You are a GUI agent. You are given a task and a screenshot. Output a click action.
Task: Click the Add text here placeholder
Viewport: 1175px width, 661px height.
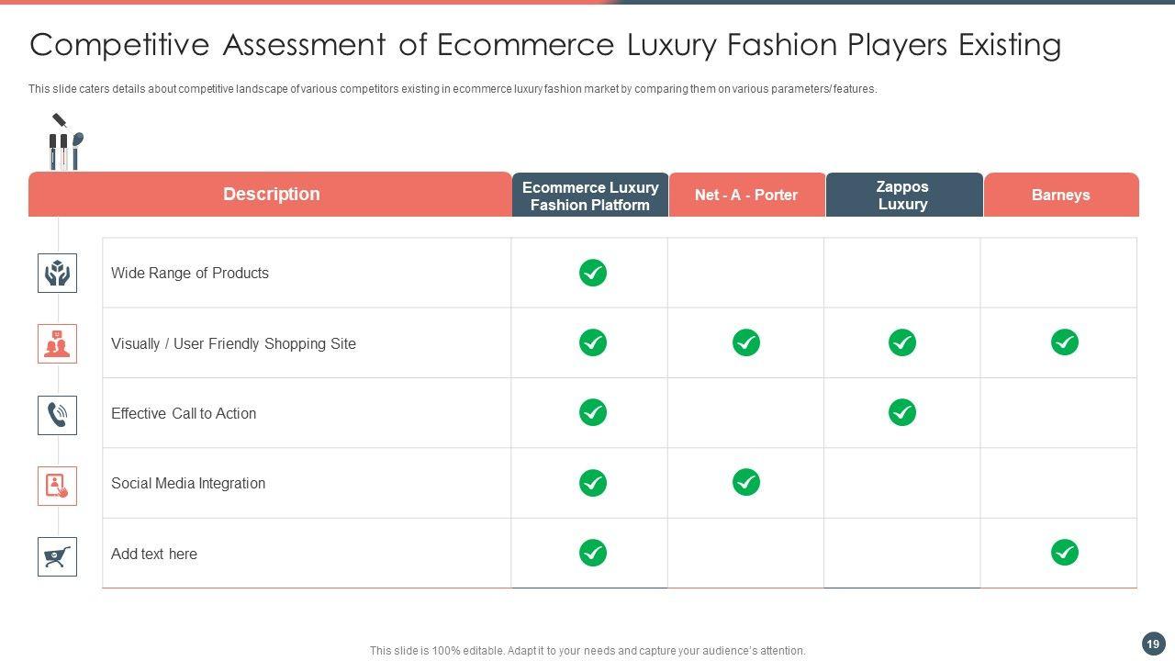[x=154, y=554]
